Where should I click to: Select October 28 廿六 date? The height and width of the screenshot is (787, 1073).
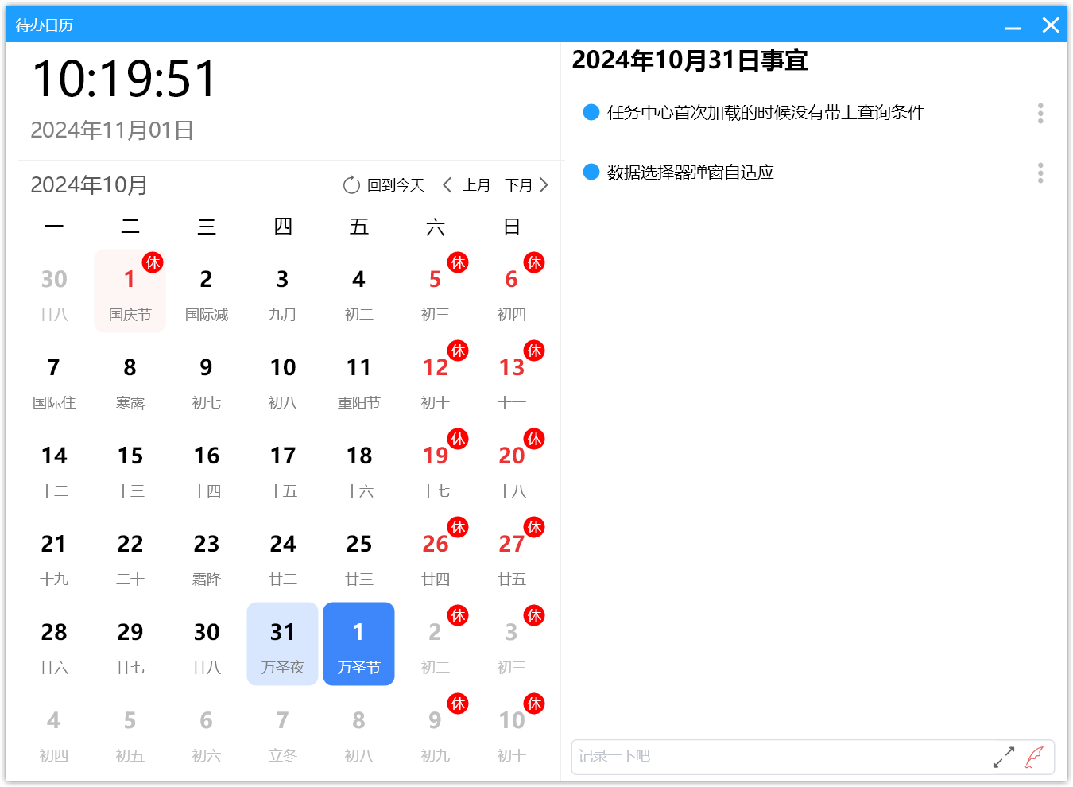coord(54,644)
